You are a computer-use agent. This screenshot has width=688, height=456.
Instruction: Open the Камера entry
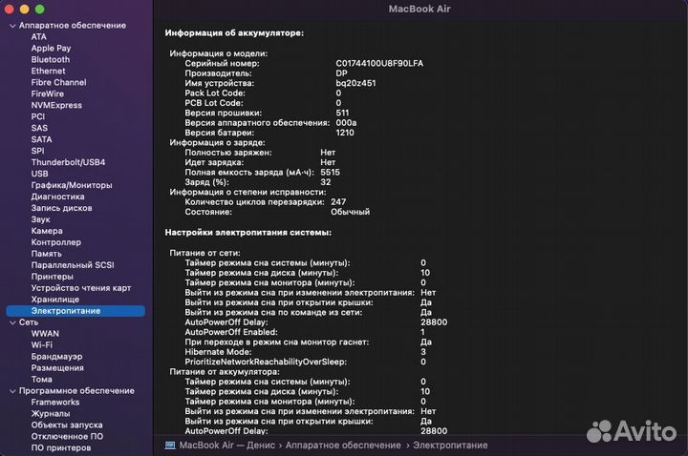(47, 231)
